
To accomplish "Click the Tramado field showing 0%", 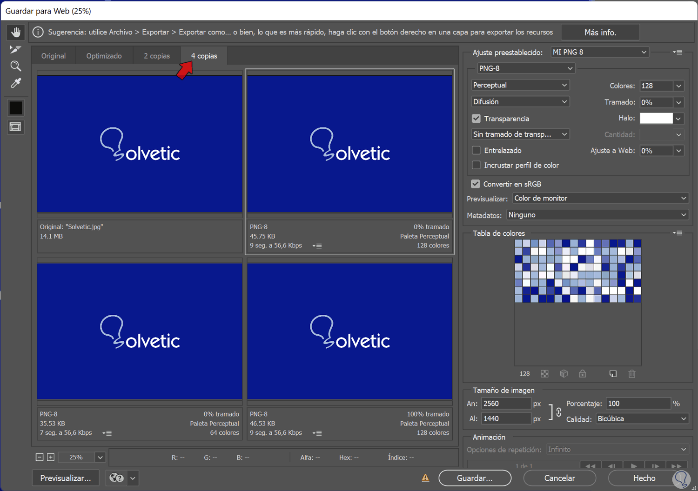I will [656, 102].
